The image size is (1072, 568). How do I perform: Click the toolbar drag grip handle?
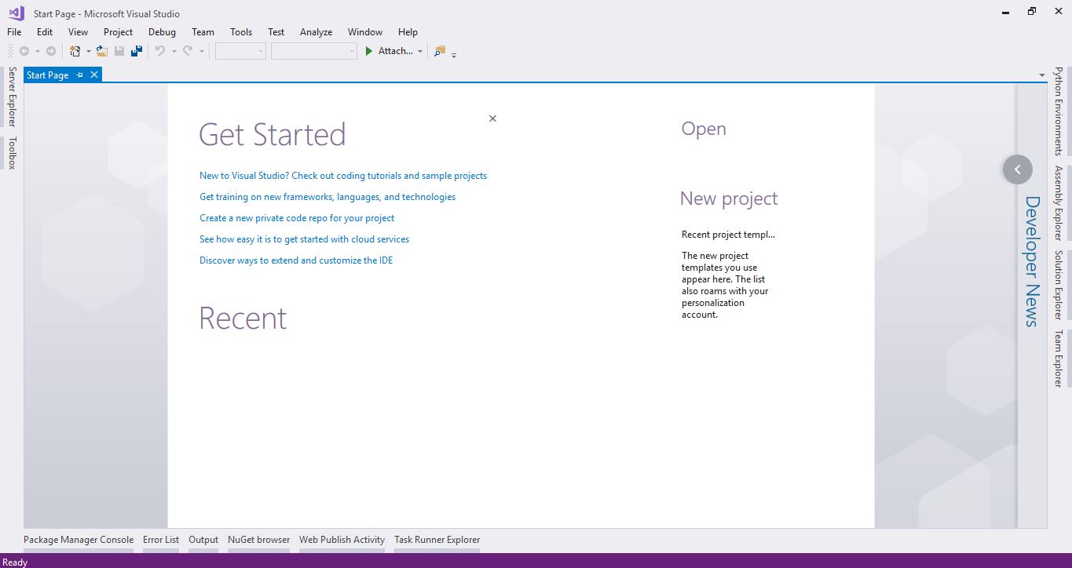click(10, 51)
